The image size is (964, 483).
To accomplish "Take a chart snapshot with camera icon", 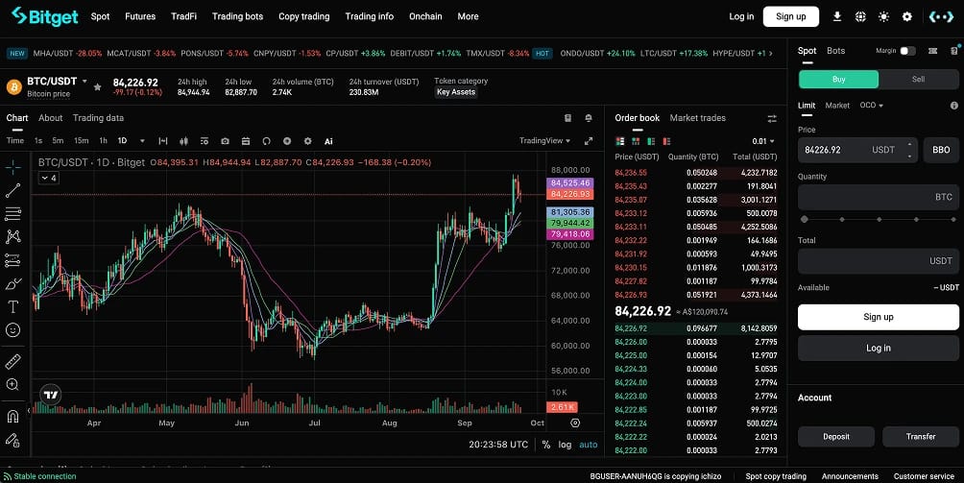I will point(225,141).
